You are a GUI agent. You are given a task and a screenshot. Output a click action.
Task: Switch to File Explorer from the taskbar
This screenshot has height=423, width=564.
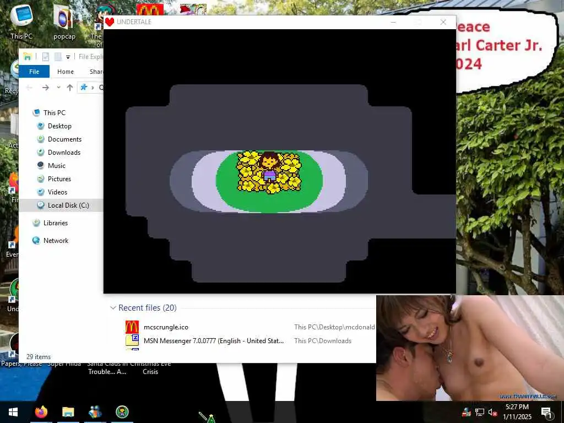pyautogui.click(x=68, y=412)
